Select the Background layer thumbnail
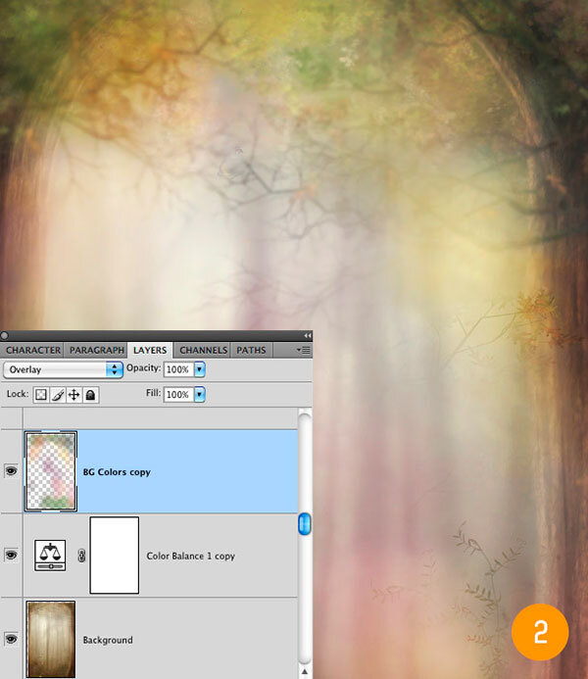The image size is (588, 679). [x=51, y=639]
